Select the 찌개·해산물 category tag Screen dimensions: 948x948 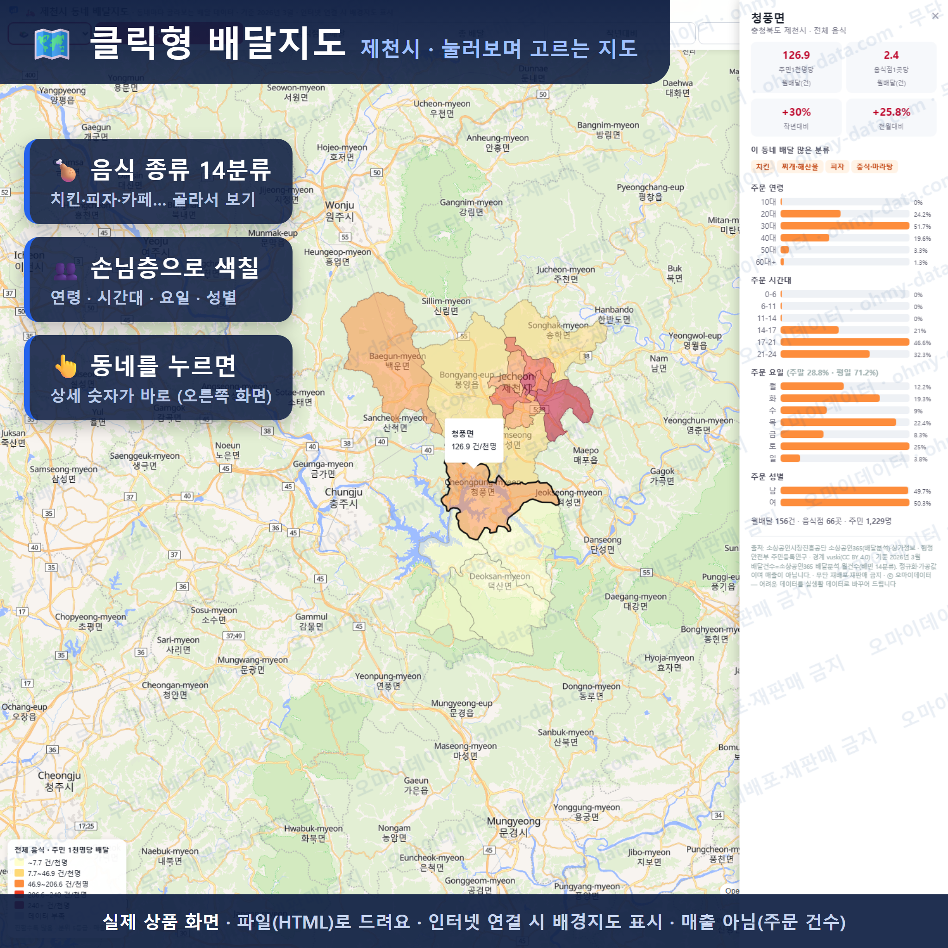click(800, 167)
